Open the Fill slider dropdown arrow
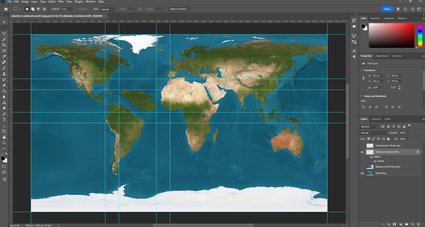The width and height of the screenshot is (425, 227). 408,139
